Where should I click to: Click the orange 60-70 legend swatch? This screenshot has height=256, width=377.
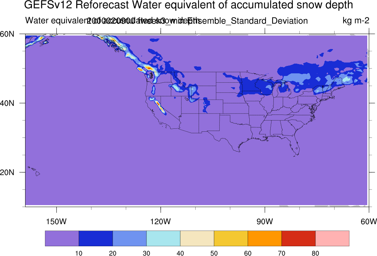tap(265, 238)
